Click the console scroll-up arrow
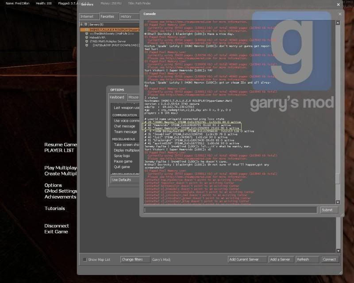The image size is (354, 283). tap(338, 23)
